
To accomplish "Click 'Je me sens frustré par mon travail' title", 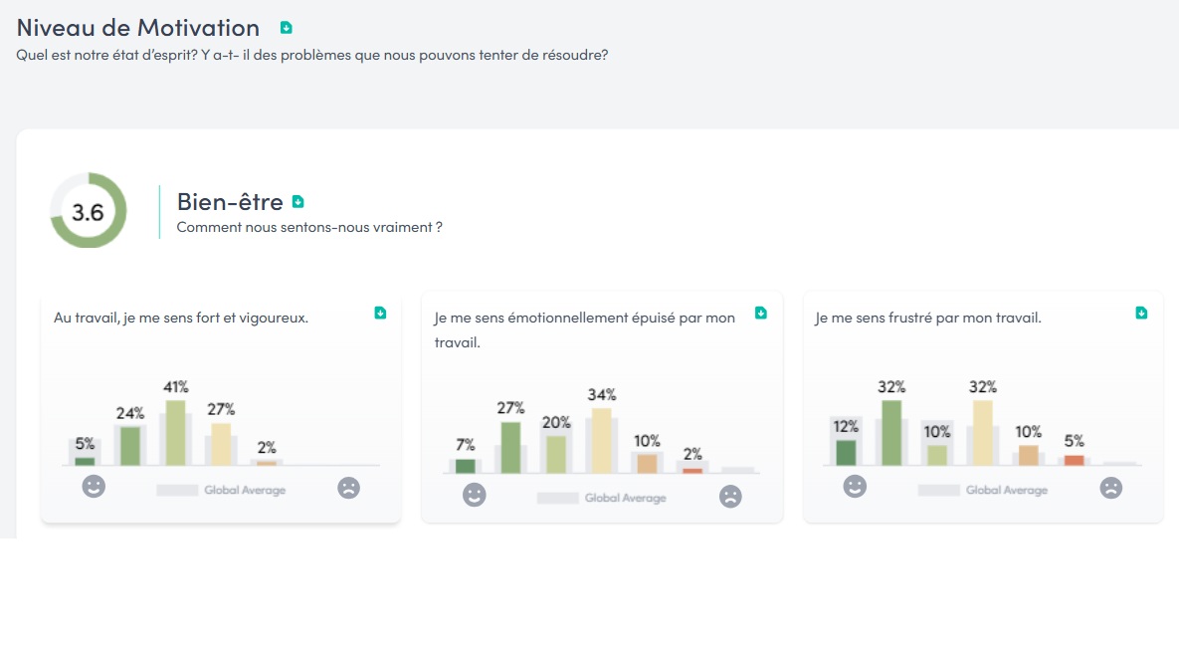I will 928,319.
